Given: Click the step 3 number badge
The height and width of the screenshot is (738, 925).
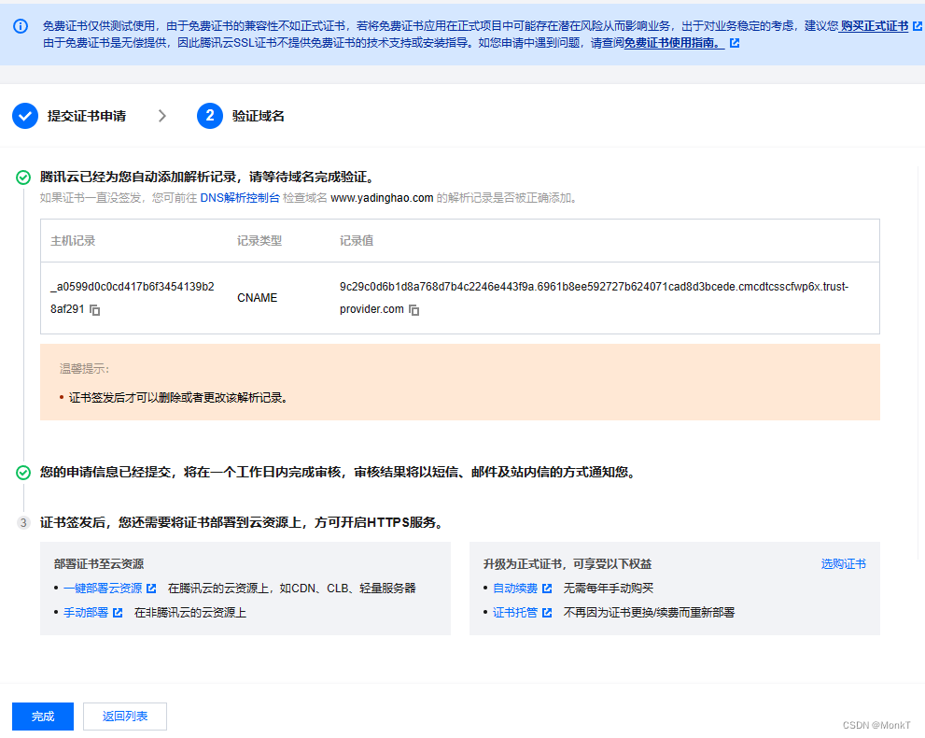Looking at the screenshot, I should click(23, 522).
